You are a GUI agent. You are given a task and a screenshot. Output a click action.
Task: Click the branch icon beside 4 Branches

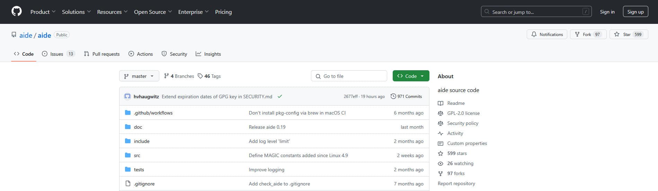click(166, 76)
